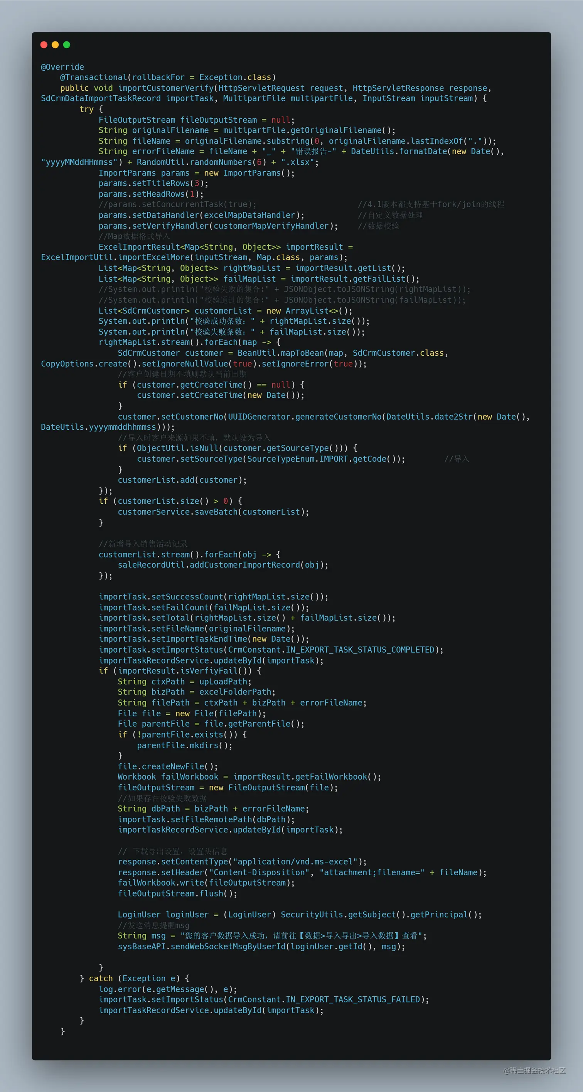Click the line "params.setHeadRows(1);"

click(151, 194)
